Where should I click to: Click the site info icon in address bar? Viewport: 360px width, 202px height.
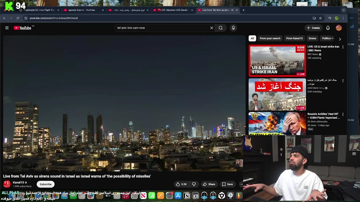pyautogui.click(x=26, y=18)
